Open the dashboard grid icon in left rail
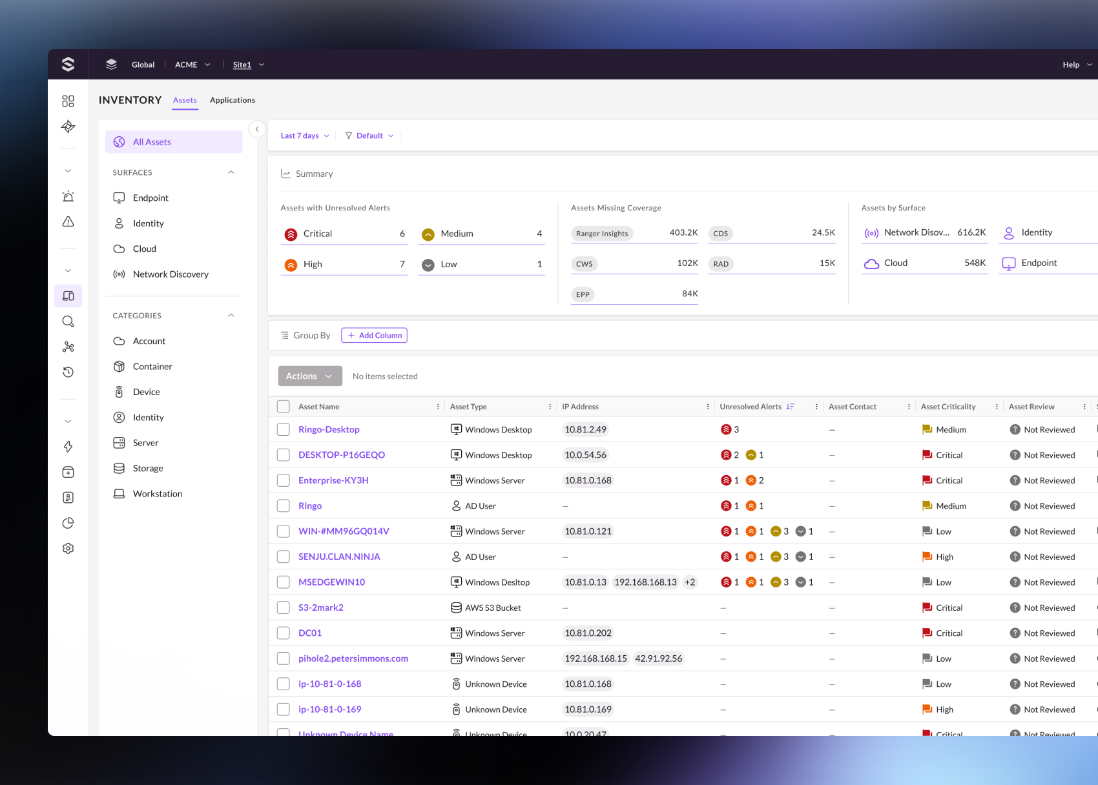 (68, 101)
